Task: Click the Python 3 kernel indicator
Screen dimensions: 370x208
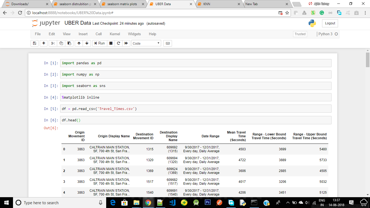Action: tap(326, 34)
